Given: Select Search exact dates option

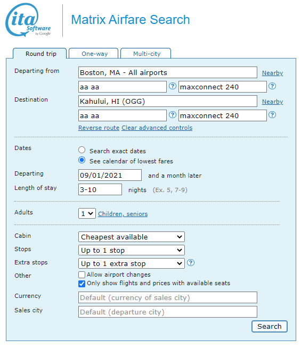Looking at the screenshot, I should 82,150.
